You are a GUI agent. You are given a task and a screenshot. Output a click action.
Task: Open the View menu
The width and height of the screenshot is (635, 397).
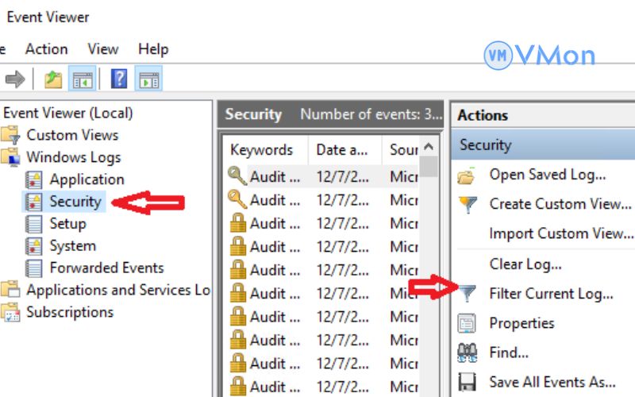pyautogui.click(x=102, y=49)
